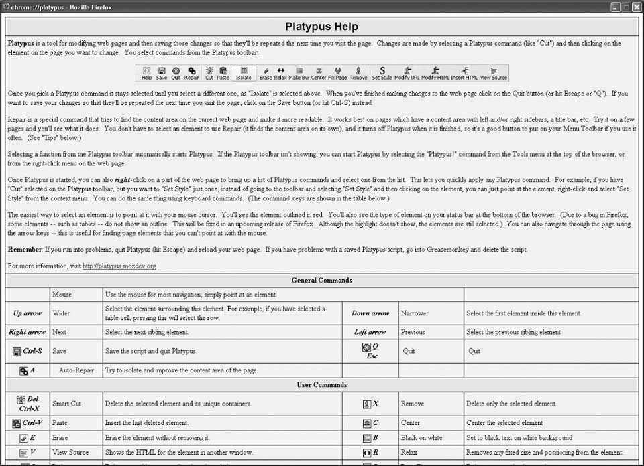
Task: Click the Center icon beside the C key
Action: coord(367,423)
